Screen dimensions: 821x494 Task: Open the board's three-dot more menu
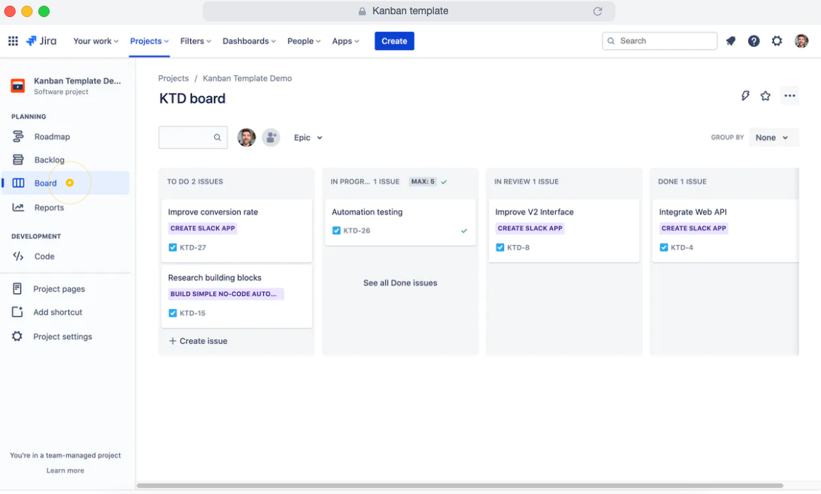click(790, 95)
